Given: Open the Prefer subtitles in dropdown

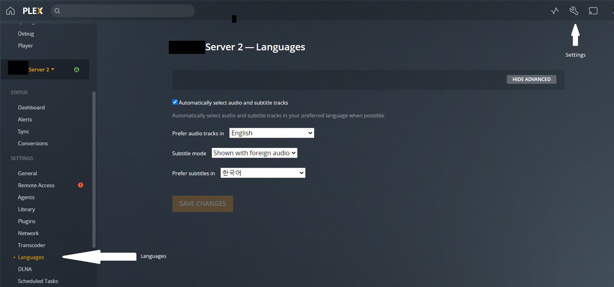Looking at the screenshot, I should coord(263,173).
